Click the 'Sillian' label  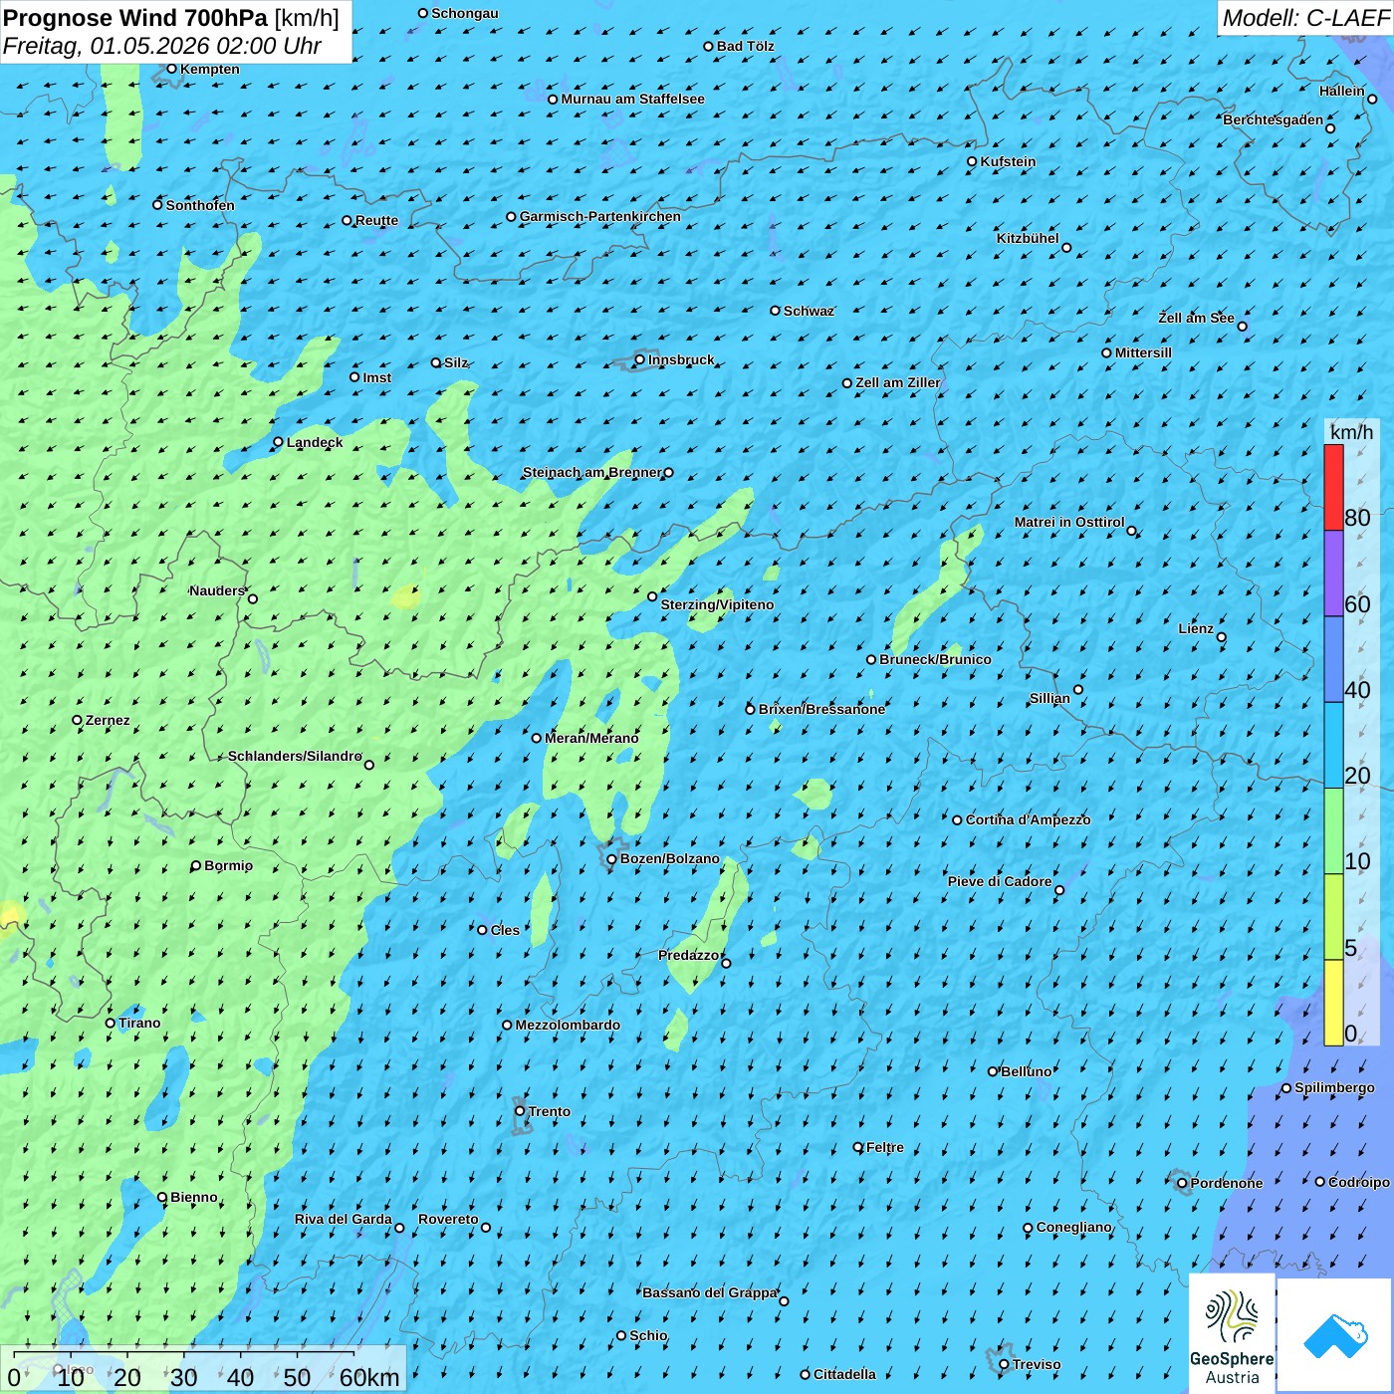pyautogui.click(x=1049, y=698)
